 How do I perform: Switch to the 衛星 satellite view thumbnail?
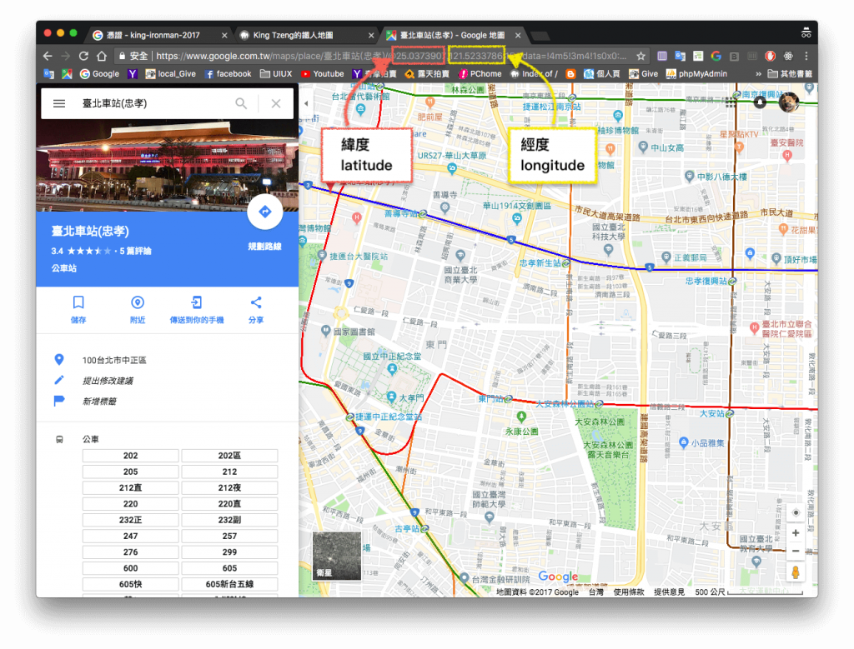(x=337, y=556)
